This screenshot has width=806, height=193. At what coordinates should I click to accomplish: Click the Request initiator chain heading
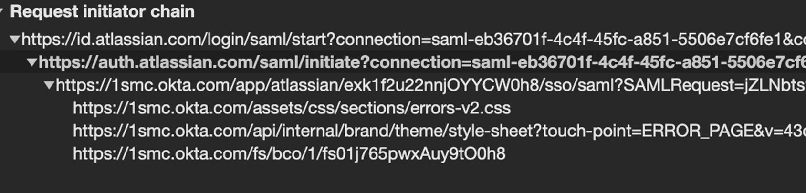click(102, 11)
